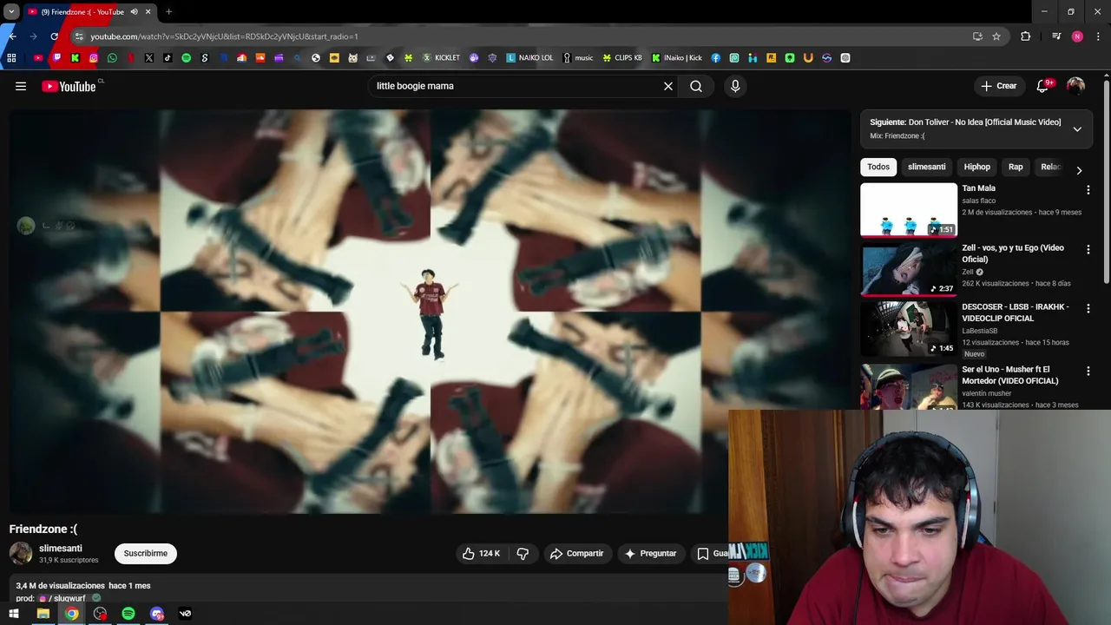Show more filter chips with the arrow
This screenshot has height=625, width=1111.
(1079, 171)
